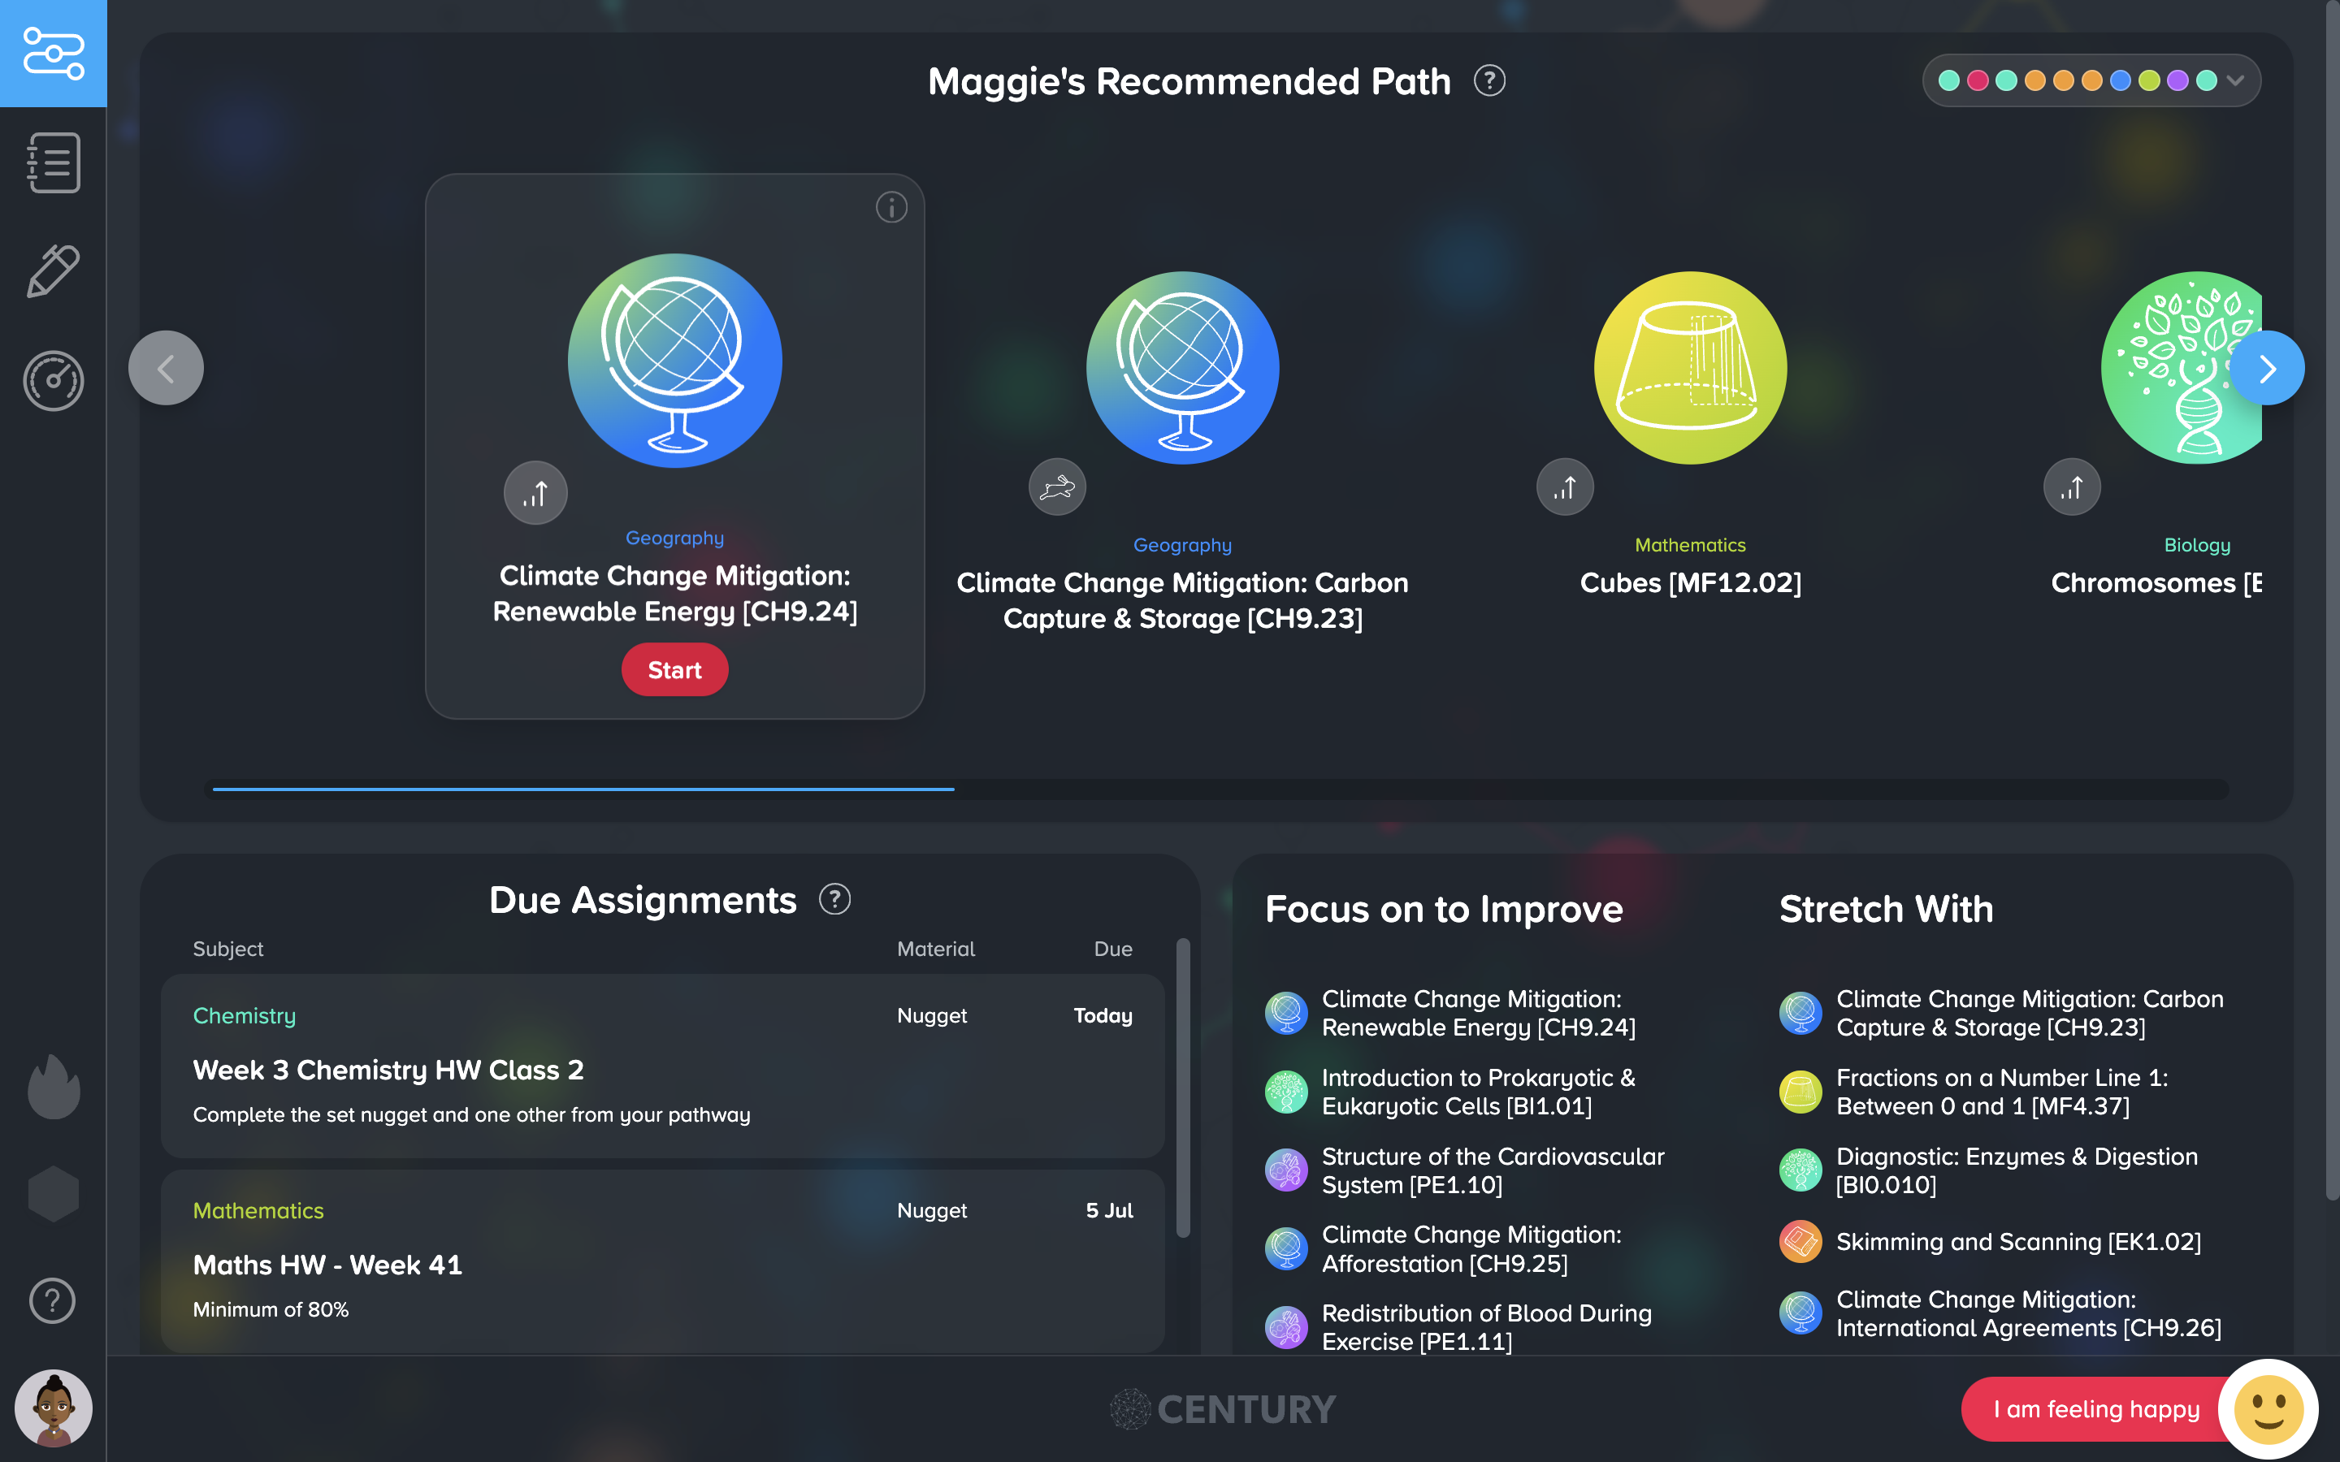Viewport: 2340px width, 1462px height.
Task: Click the Cubes mathematics nugget thumbnail
Action: (x=1689, y=367)
